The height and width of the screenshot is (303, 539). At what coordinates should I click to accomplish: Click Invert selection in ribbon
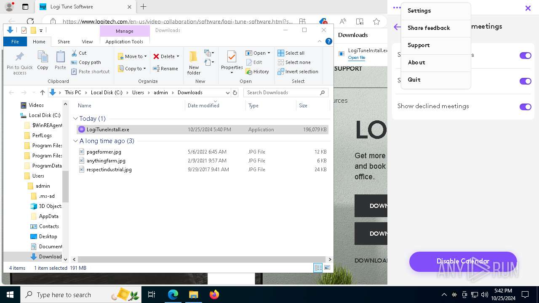point(298,72)
